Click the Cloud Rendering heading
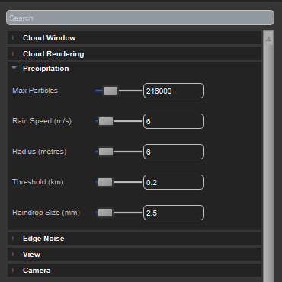Screen dimensions: 282x282 tap(53, 54)
